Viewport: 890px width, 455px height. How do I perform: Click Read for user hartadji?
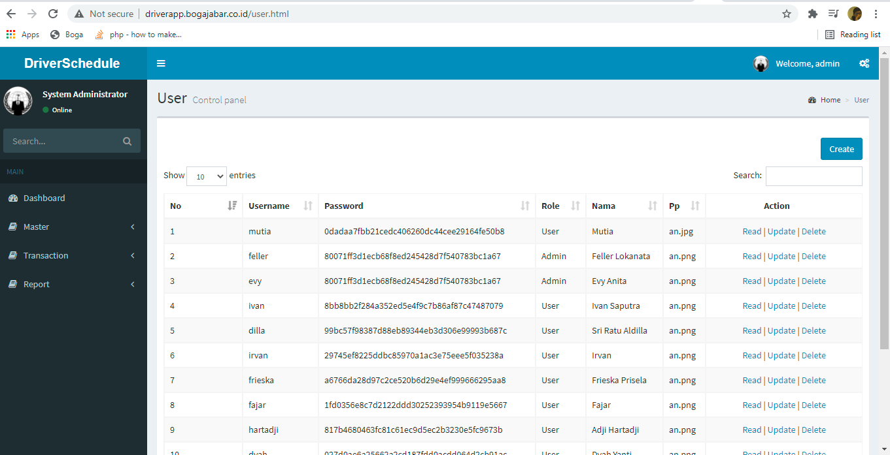(752, 430)
